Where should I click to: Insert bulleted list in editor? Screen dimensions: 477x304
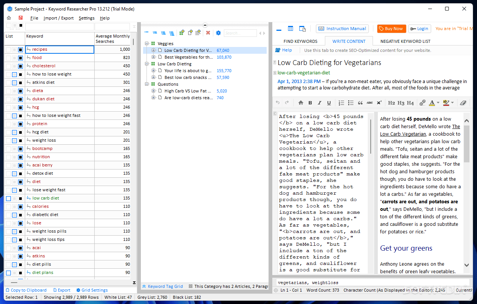pos(350,103)
